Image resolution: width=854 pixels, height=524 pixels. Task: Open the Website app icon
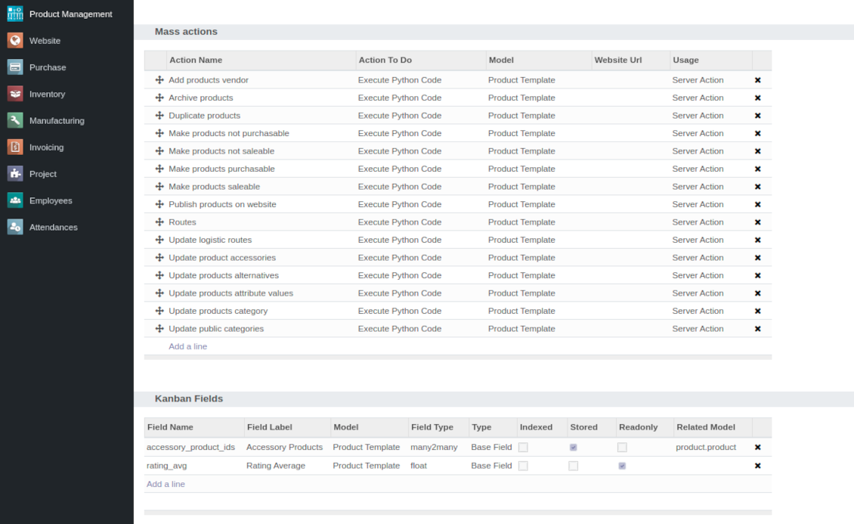15,41
